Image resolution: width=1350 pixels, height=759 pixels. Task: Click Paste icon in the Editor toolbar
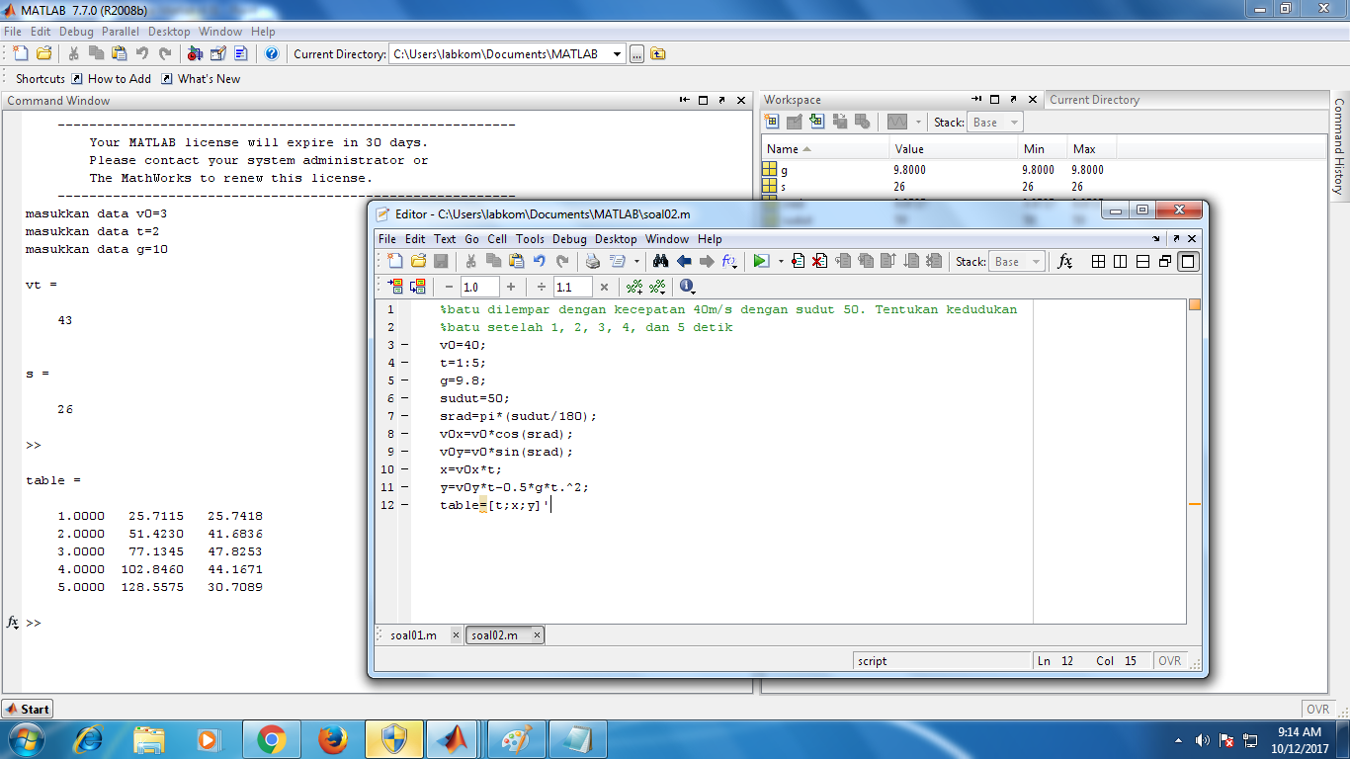(516, 262)
